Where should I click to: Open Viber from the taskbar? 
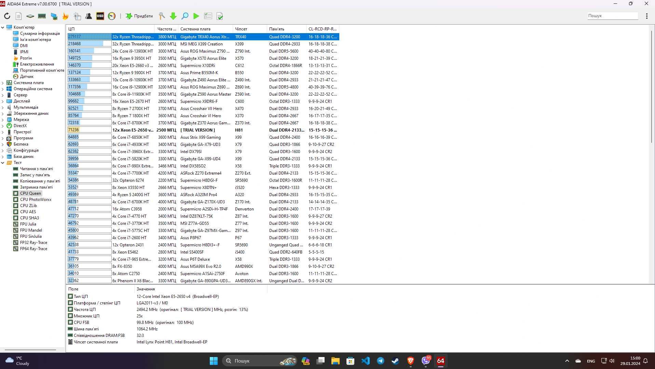(426, 361)
